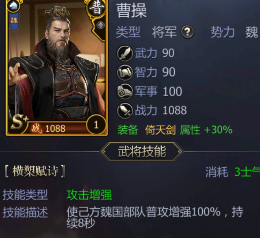
Task: Click the 属性 +30% bonus text
Action: 206,130
